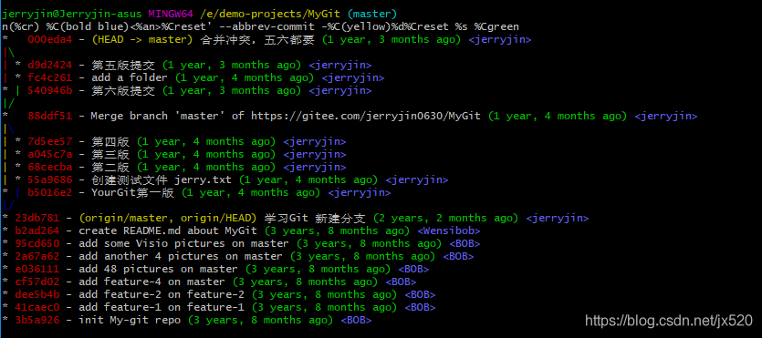This screenshot has height=338, width=762.
Task: Click MINGW64 in the prompt line
Action: point(171,14)
